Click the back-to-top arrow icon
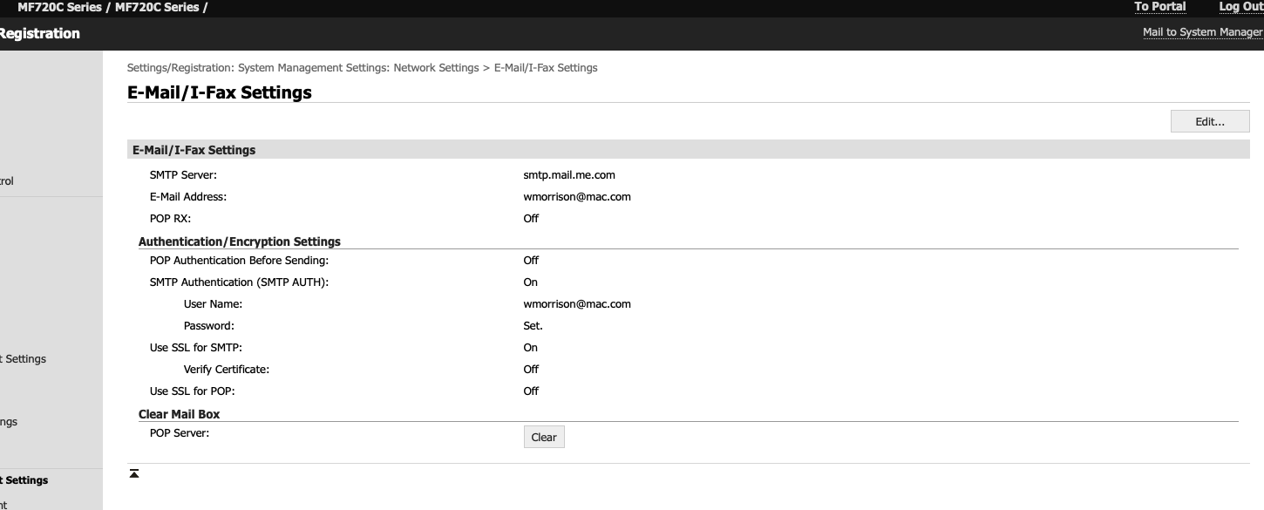The height and width of the screenshot is (510, 1264). coord(134,473)
